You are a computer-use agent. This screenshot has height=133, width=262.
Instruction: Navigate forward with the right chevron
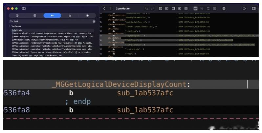tap(110, 9)
